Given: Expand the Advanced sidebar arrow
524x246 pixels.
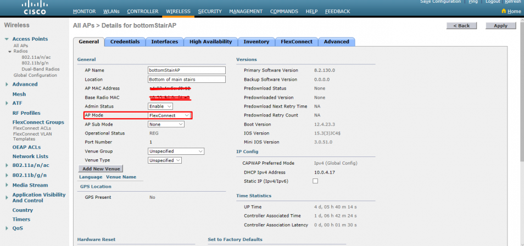Looking at the screenshot, I should (x=7, y=85).
